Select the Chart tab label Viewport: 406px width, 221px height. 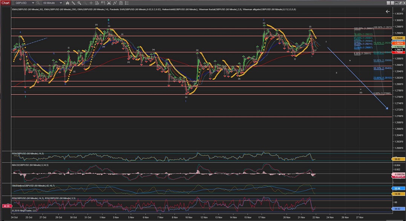click(x=5, y=3)
